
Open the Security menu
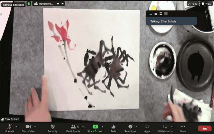coord(52,128)
